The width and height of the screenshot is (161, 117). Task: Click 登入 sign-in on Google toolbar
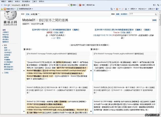pos(154,5)
